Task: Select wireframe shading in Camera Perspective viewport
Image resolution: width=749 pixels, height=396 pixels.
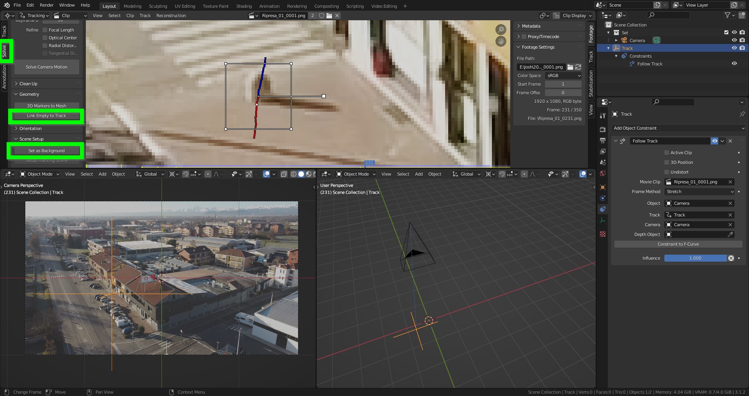Action: pos(294,174)
